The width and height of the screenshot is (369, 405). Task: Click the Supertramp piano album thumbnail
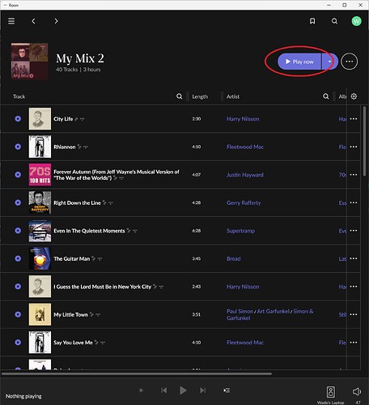coord(40,231)
